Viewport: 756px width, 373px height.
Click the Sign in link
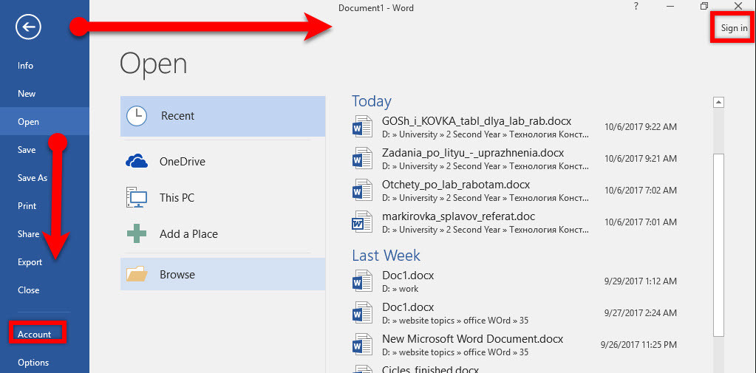click(x=735, y=28)
